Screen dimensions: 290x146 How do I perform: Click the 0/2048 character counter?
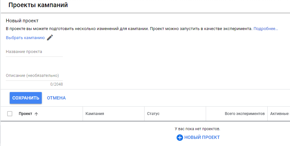click(x=56, y=84)
